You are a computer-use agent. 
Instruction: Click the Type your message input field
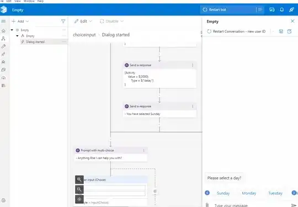250,205
